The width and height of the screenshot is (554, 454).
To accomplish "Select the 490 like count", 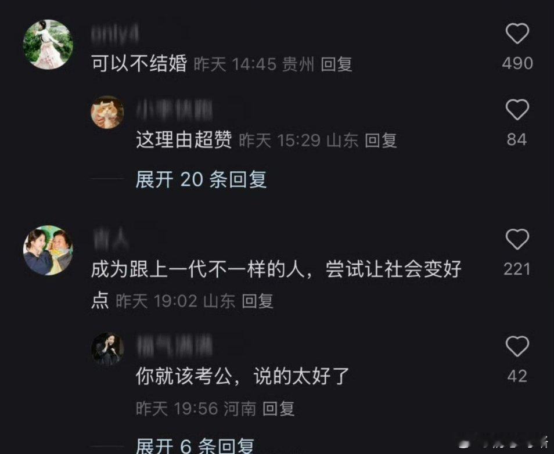I will pos(517,64).
